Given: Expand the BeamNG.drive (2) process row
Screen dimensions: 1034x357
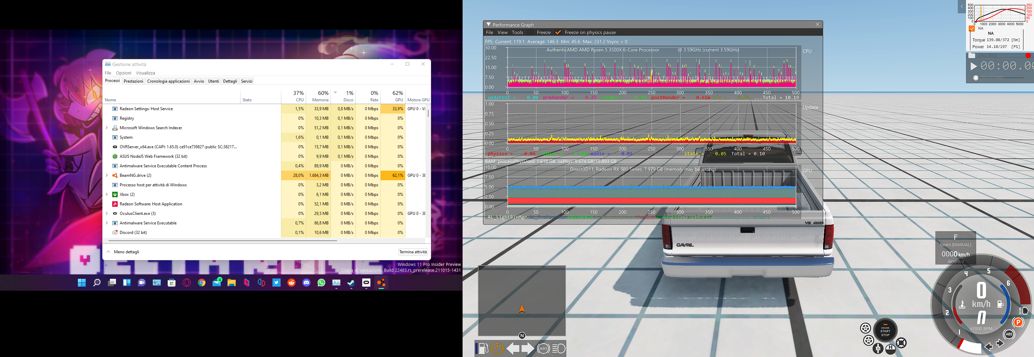Looking at the screenshot, I should 107,175.
